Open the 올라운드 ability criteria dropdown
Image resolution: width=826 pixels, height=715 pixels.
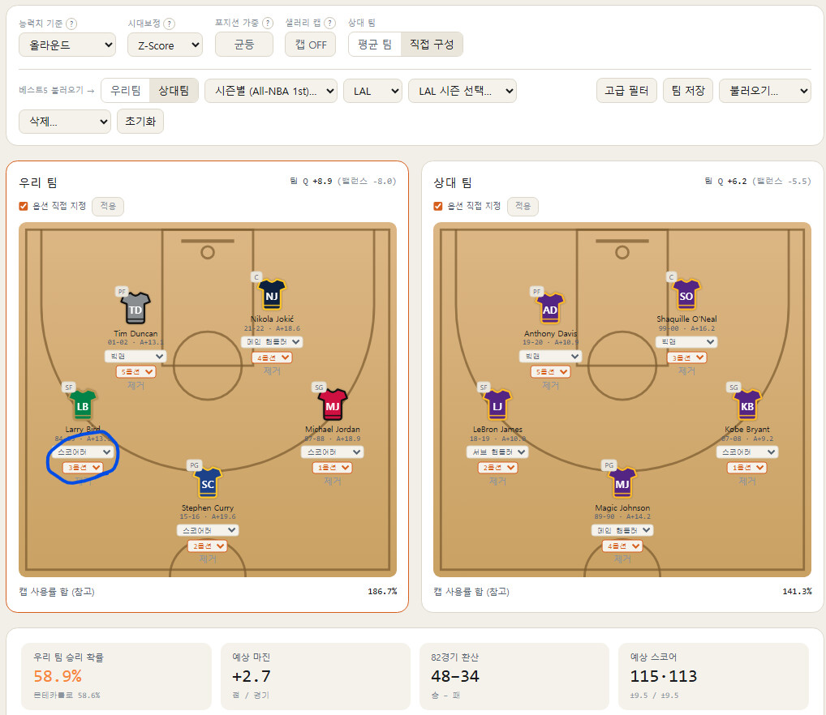67,45
